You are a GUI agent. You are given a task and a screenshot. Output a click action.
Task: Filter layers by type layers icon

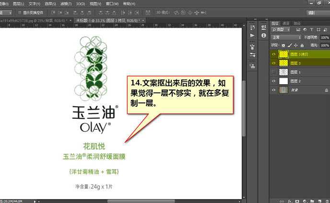click(x=312, y=30)
